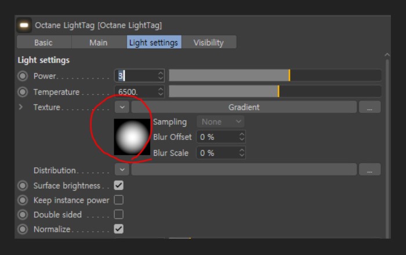Click the Distribution browse ellipsis button
Image resolution: width=406 pixels, height=255 pixels.
pos(370,170)
